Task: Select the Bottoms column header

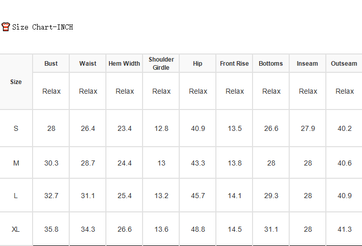Action: click(x=271, y=64)
